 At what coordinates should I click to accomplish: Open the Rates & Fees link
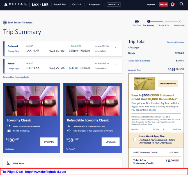(135, 129)
